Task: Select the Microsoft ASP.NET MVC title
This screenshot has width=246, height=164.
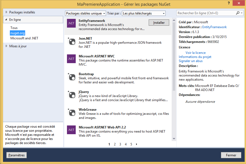Action: [97, 56]
